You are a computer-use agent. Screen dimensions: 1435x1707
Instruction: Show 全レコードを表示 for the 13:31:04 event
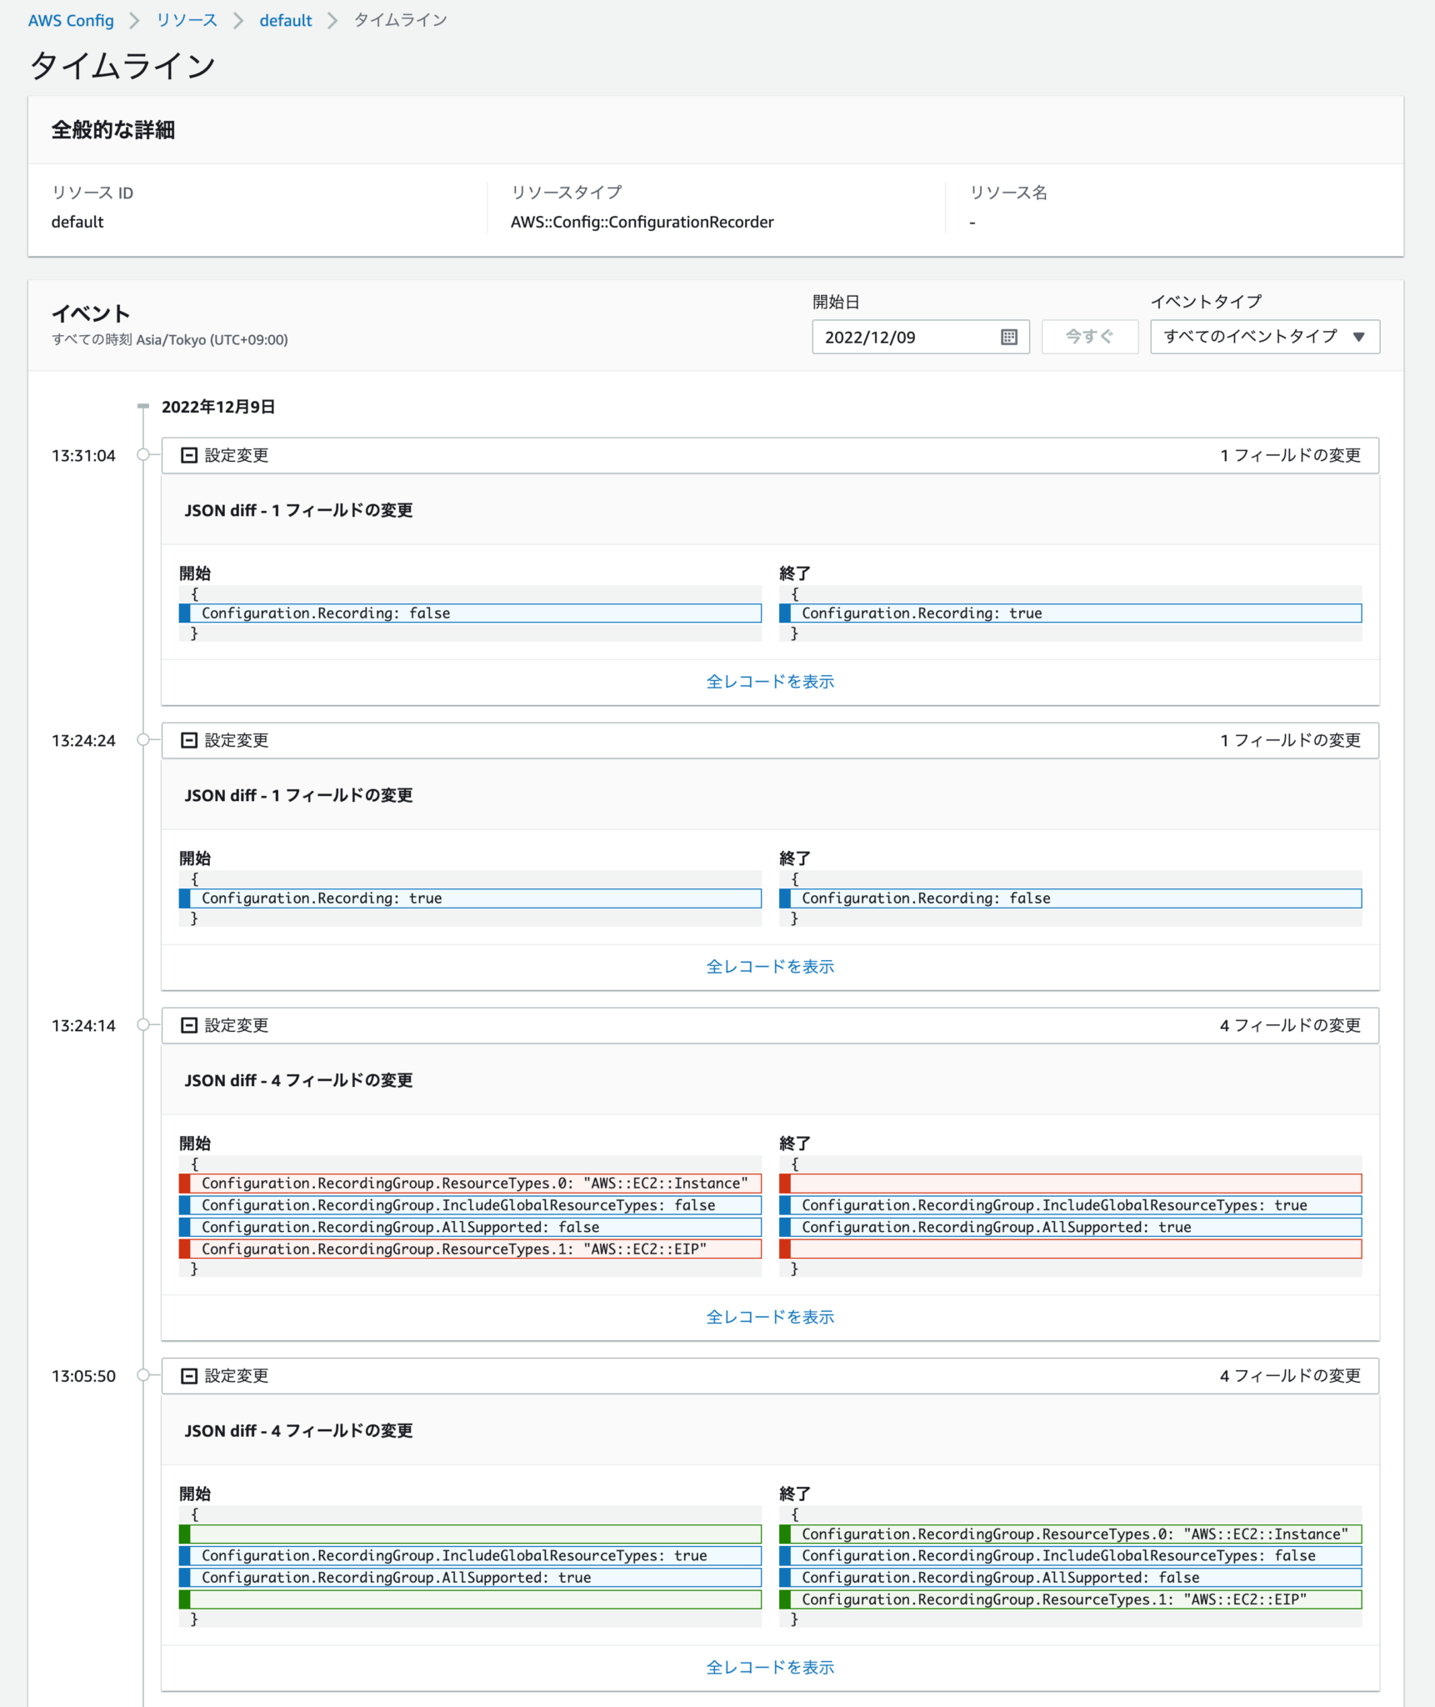click(771, 681)
